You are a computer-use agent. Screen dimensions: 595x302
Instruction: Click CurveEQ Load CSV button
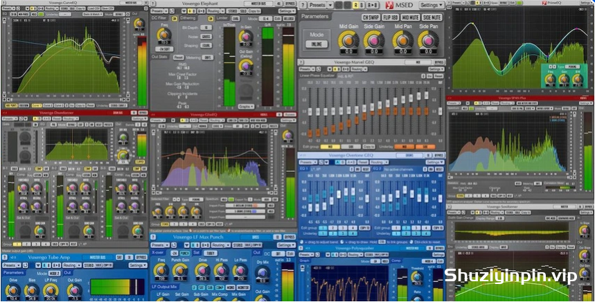point(93,8)
